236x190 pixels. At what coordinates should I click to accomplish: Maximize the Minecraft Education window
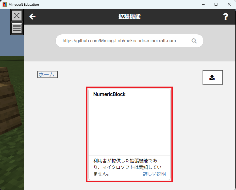[216, 4]
